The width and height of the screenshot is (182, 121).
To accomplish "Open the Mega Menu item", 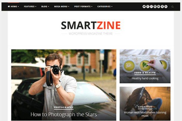I will click(62, 7).
